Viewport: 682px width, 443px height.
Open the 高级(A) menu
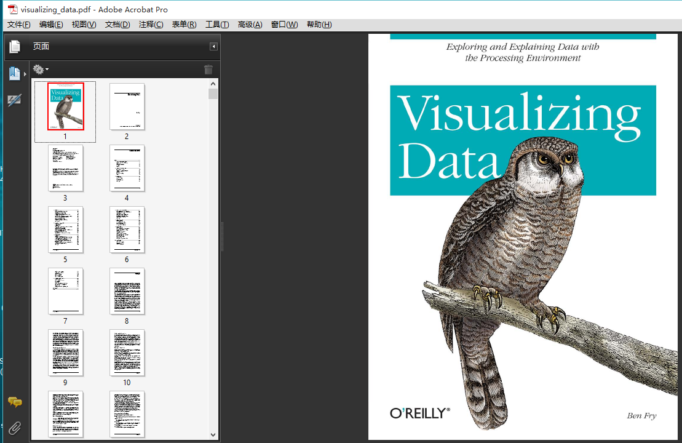point(250,25)
